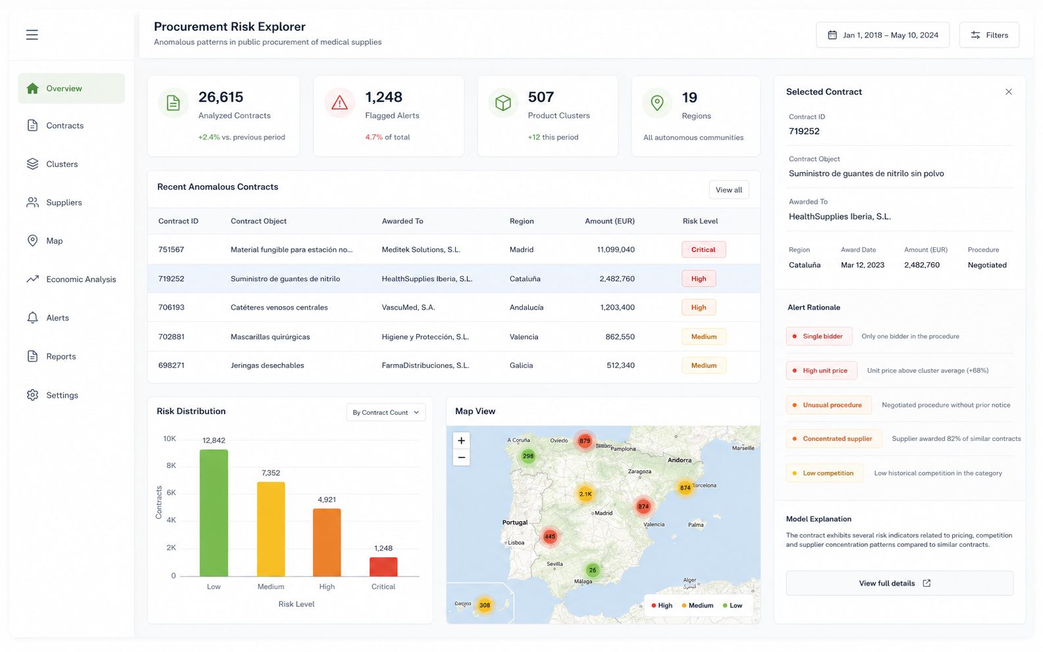1043x652 pixels.
Task: Click the Product Clusters cube icon
Action: [x=503, y=103]
